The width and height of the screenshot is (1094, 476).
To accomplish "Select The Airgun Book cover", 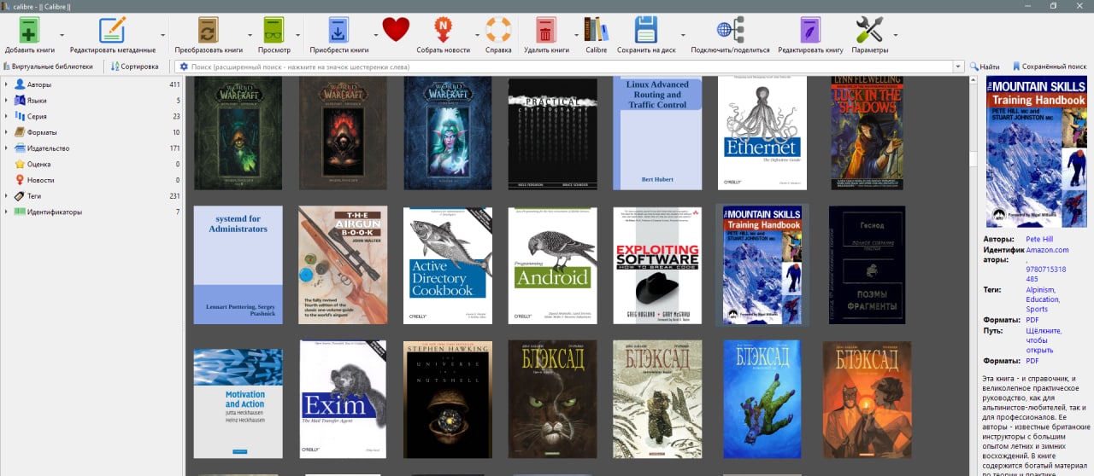I will [343, 264].
